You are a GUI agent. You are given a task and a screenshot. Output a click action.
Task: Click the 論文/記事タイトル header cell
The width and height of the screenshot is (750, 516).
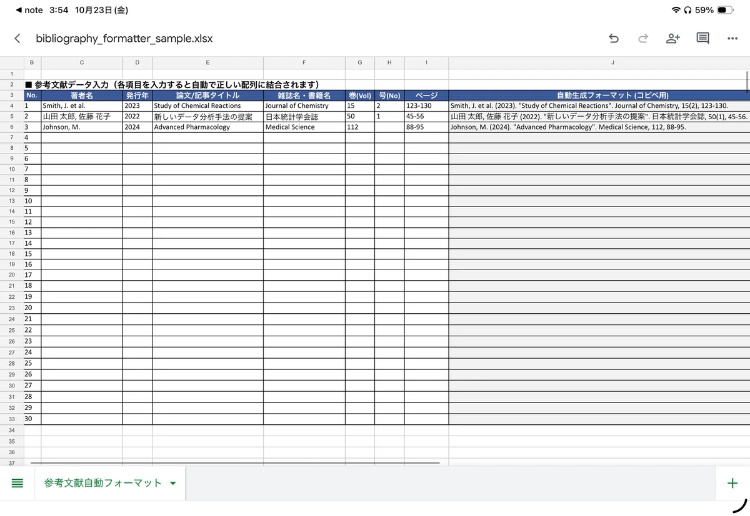click(207, 95)
